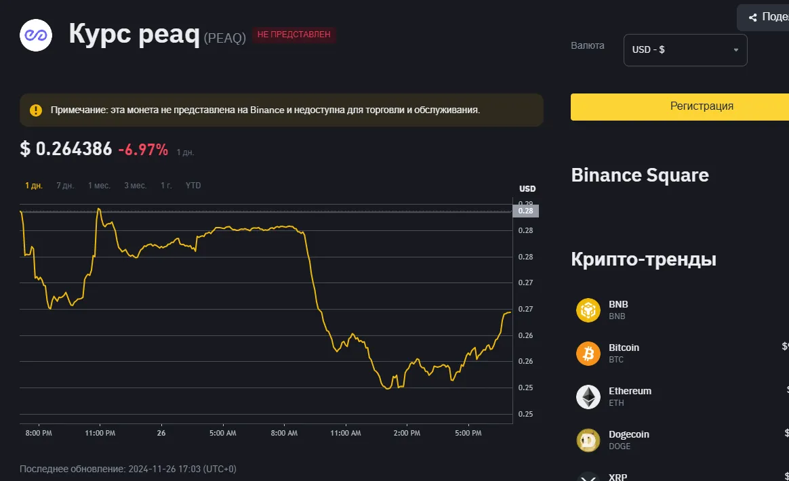Click the price $ 0.264386
789x481 pixels.
coord(66,149)
